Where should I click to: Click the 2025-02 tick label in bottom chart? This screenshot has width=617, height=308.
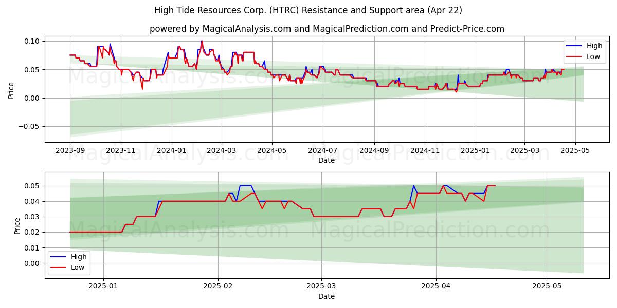tap(218, 286)
